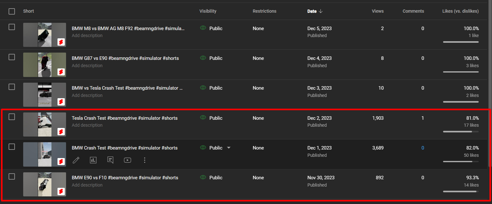
Task: Select the checkbox for BMW E90 vs F10
Action: (x=12, y=176)
